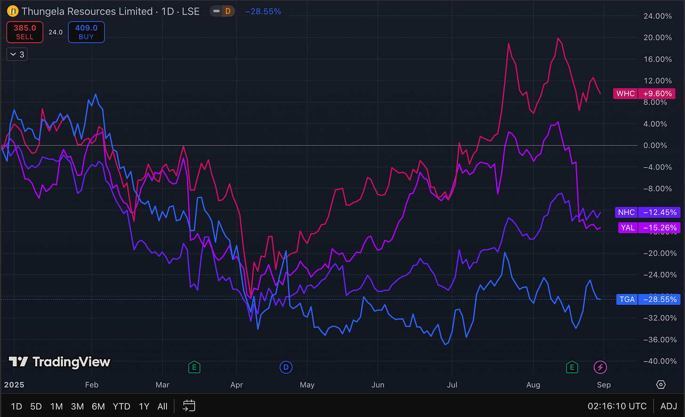
Task: Open the Thungela Resources Limited symbol title
Action: coord(111,11)
